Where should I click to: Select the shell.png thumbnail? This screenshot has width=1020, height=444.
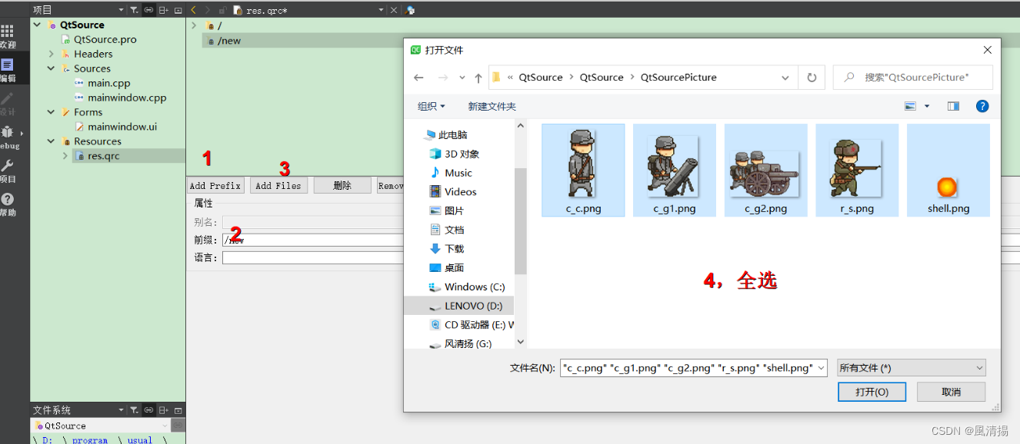948,171
